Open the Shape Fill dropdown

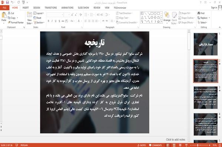coord(185,13)
